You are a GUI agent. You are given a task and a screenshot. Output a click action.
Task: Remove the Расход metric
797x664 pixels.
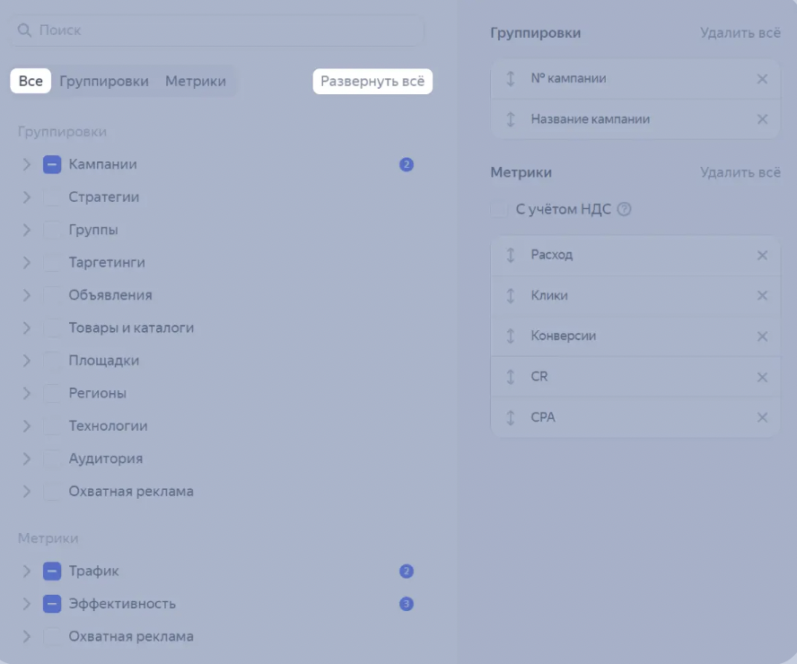tap(762, 255)
